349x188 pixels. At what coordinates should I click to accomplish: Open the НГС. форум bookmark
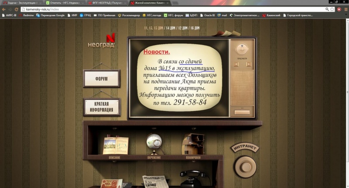pos(173,15)
